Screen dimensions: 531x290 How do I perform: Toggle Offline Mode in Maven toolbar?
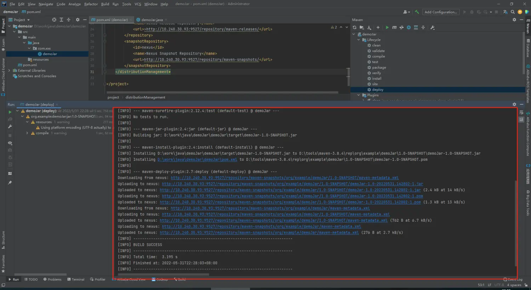click(401, 28)
